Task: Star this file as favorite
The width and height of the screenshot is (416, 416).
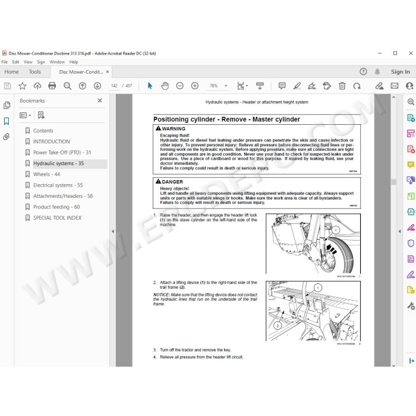Action: click(x=23, y=86)
